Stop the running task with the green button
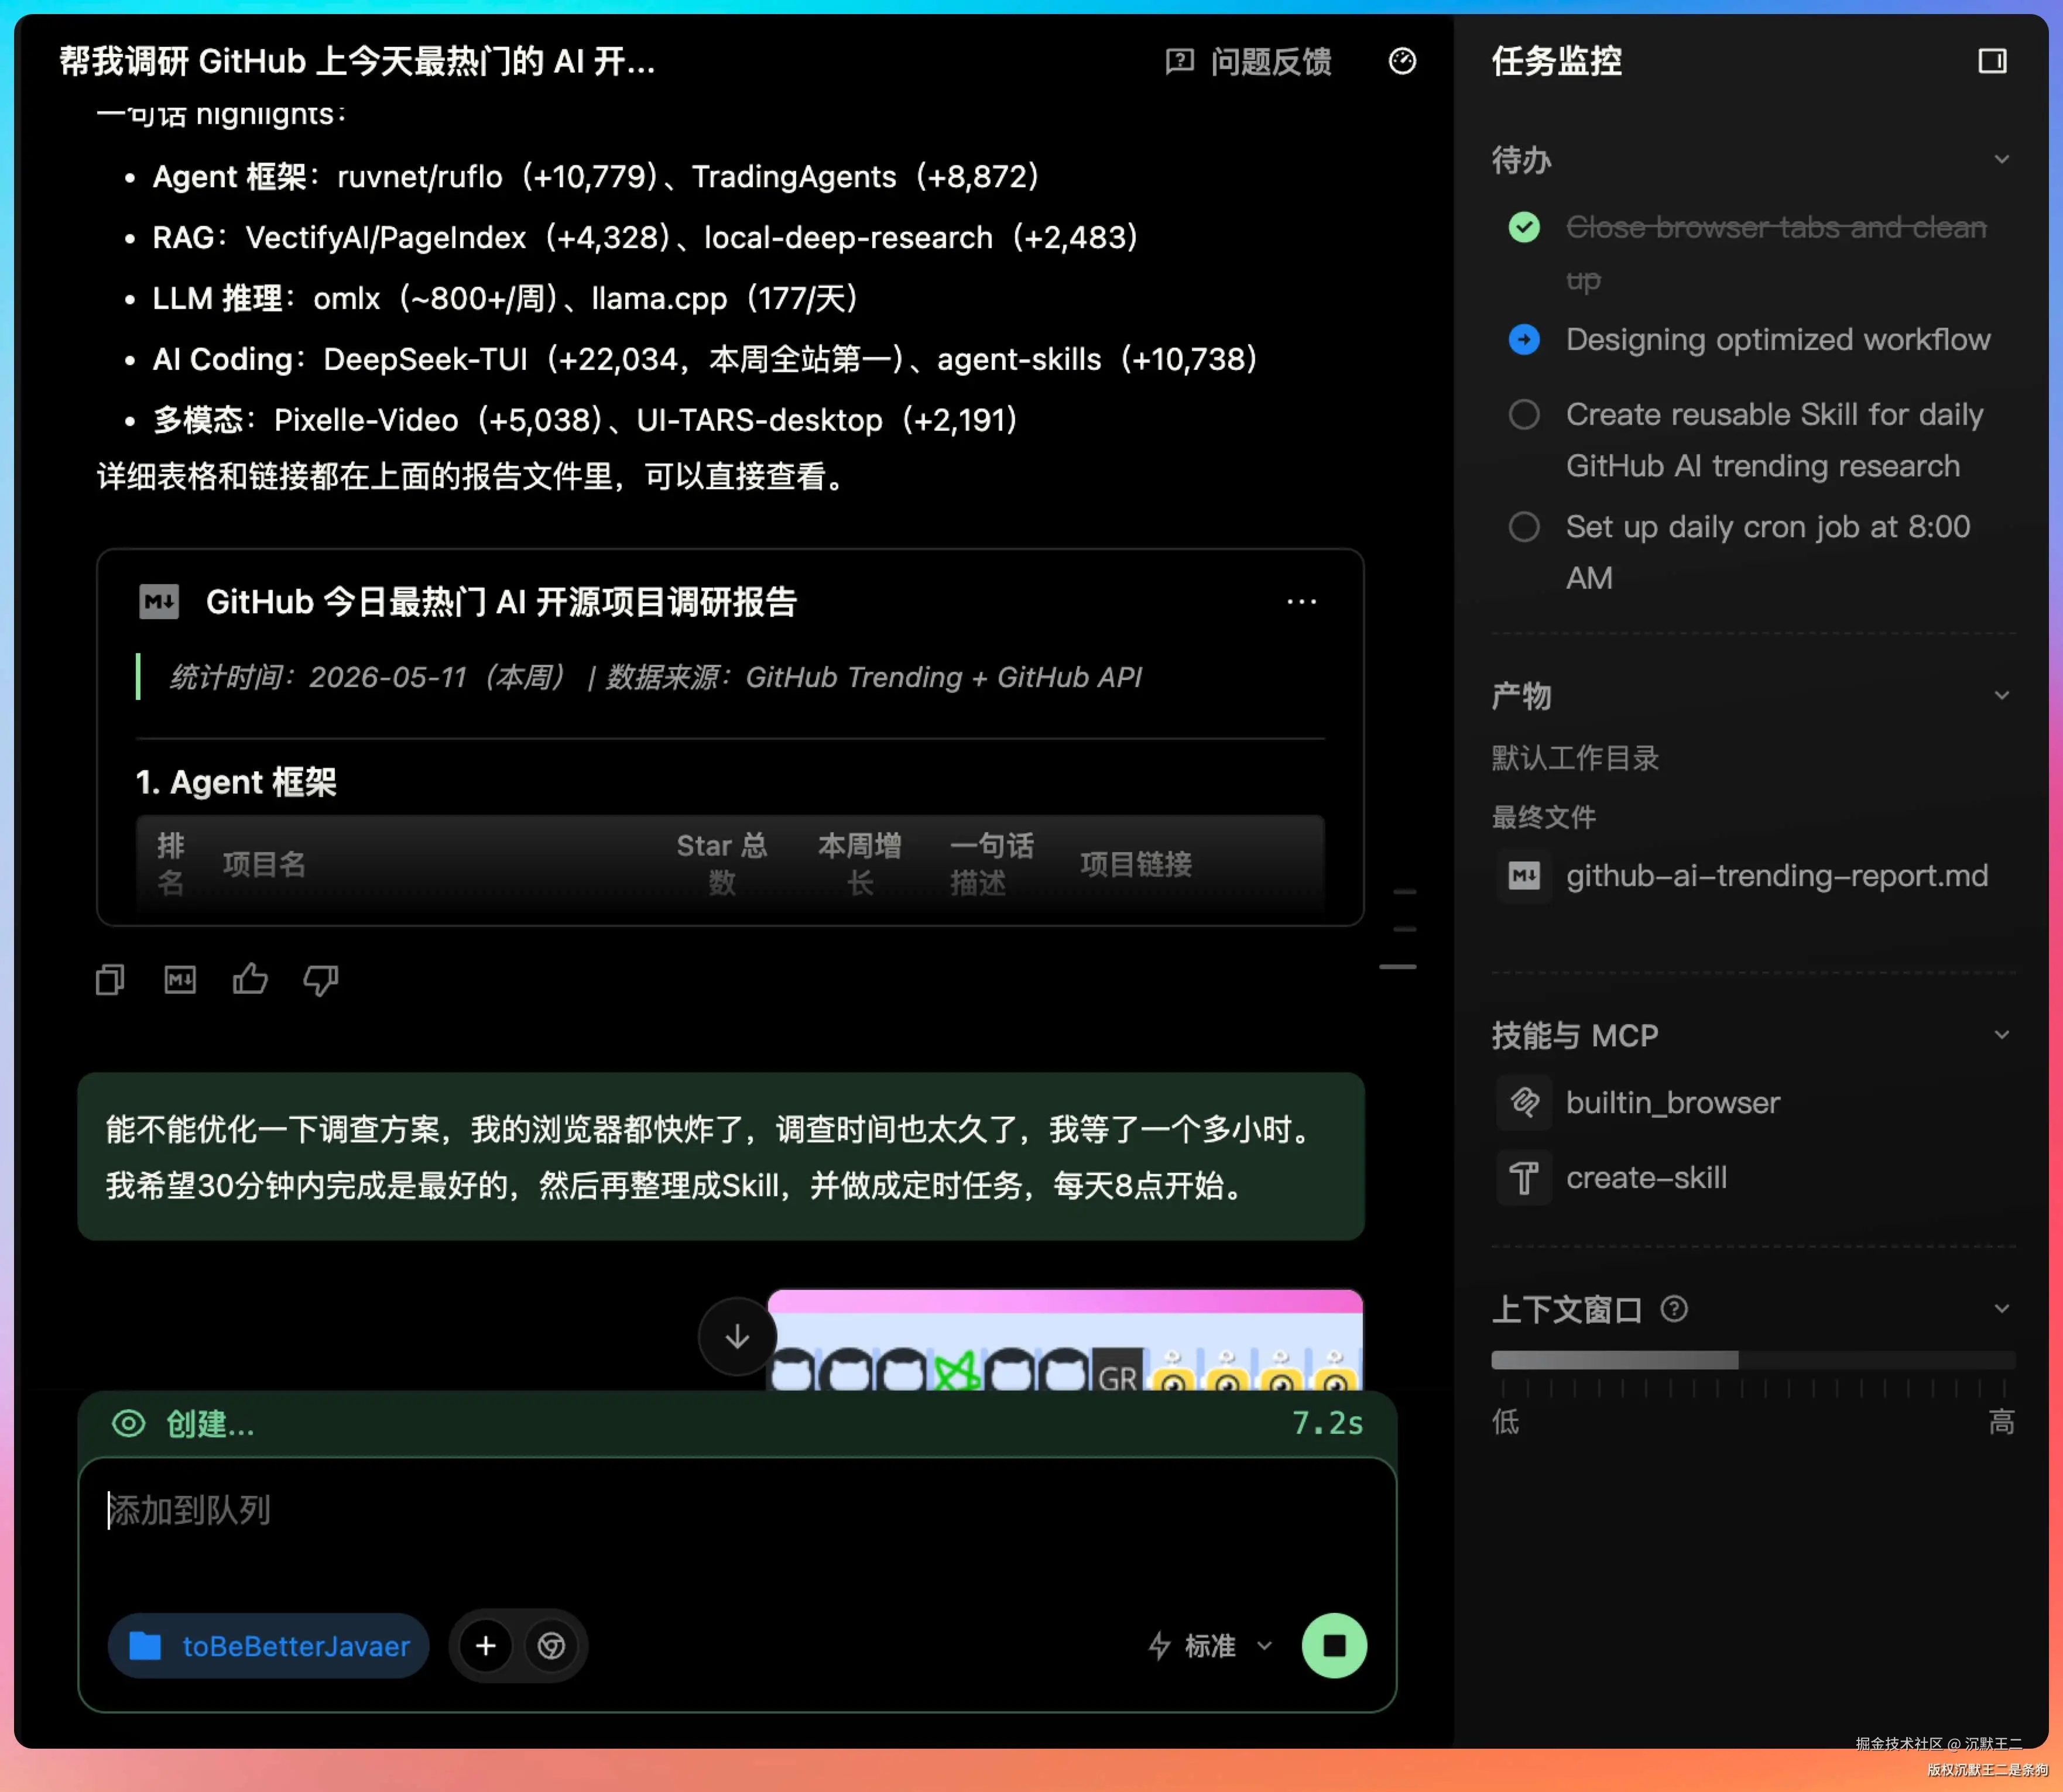Viewport: 2063px width, 1792px height. (1335, 1646)
